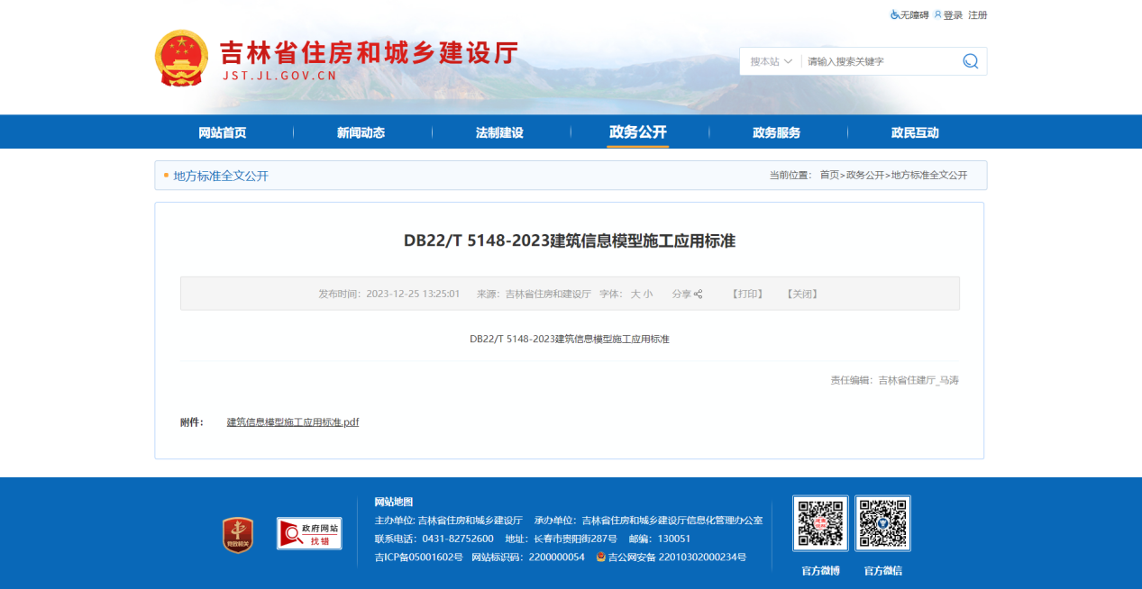Open the 网站首页 navigation tab
The width and height of the screenshot is (1142, 589).
pos(223,132)
